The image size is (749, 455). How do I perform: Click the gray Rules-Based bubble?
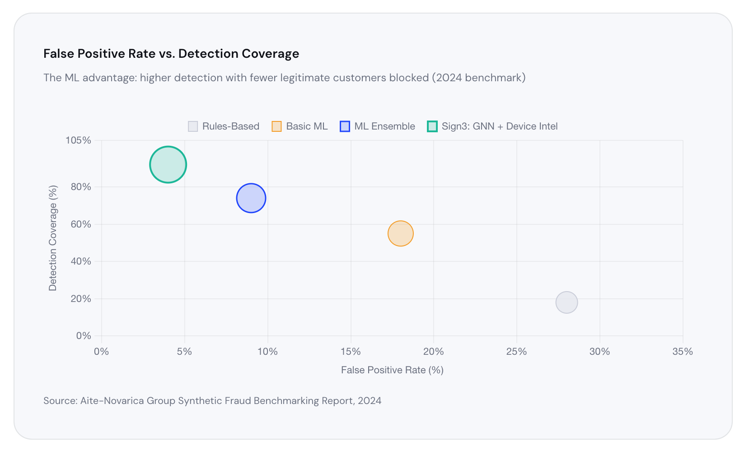[566, 302]
